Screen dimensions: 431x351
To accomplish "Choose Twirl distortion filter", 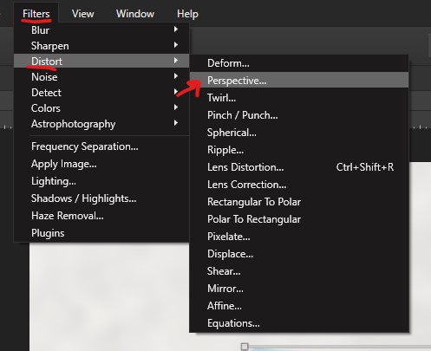I will pyautogui.click(x=299, y=98).
